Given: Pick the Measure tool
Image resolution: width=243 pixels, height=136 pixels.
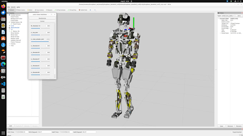Looking at the screenshot, I should (49, 10).
